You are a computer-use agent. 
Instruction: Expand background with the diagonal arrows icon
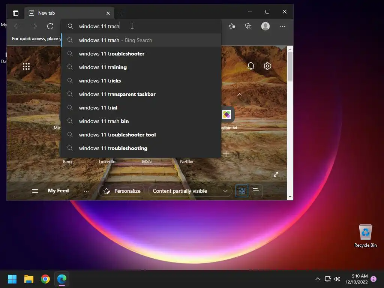[x=276, y=174]
